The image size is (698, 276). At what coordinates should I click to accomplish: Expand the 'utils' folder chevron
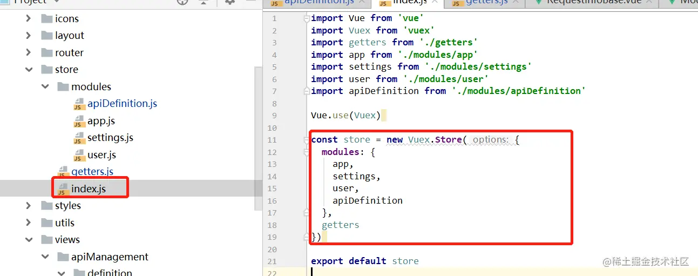(x=29, y=223)
